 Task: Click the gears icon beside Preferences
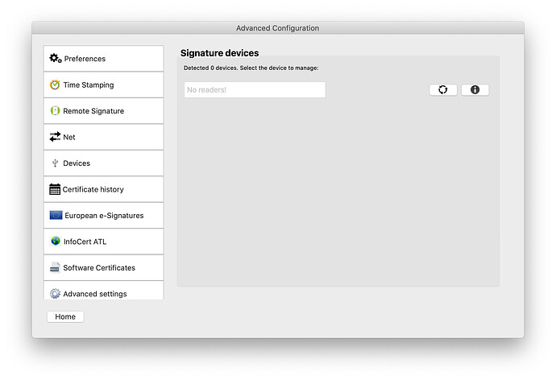click(x=55, y=58)
